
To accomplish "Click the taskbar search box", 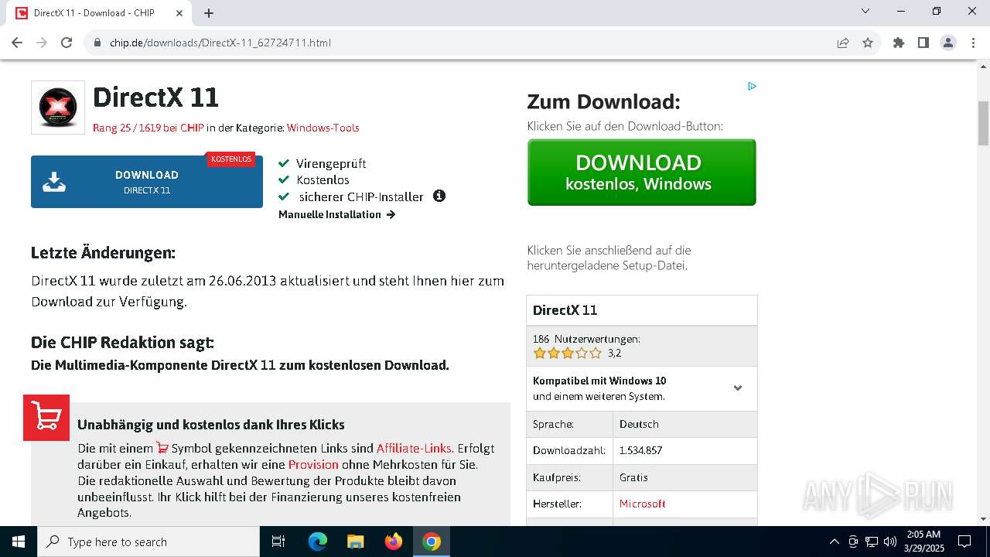I will (148, 542).
